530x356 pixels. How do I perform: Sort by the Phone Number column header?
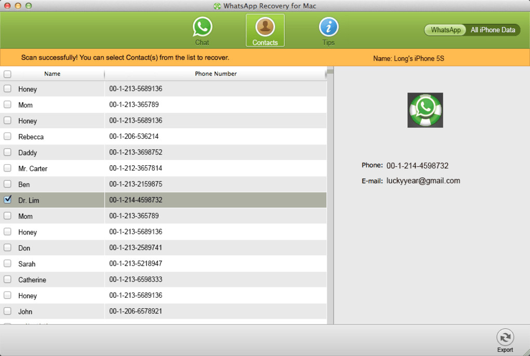[x=216, y=74]
